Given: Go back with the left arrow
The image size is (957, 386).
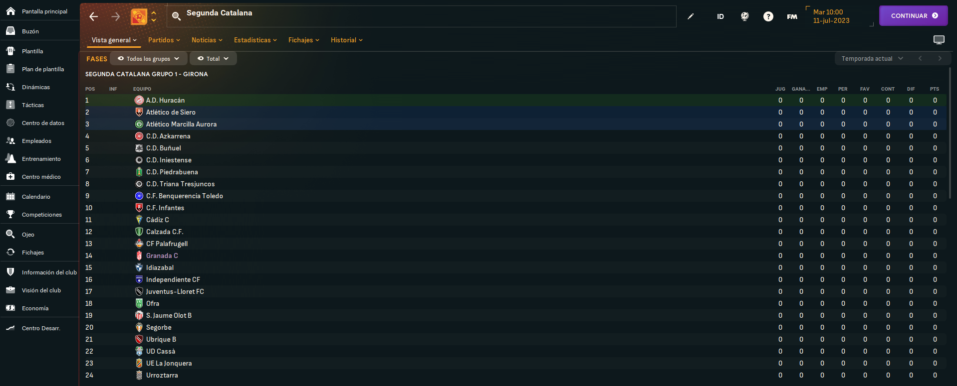Looking at the screenshot, I should (x=93, y=16).
